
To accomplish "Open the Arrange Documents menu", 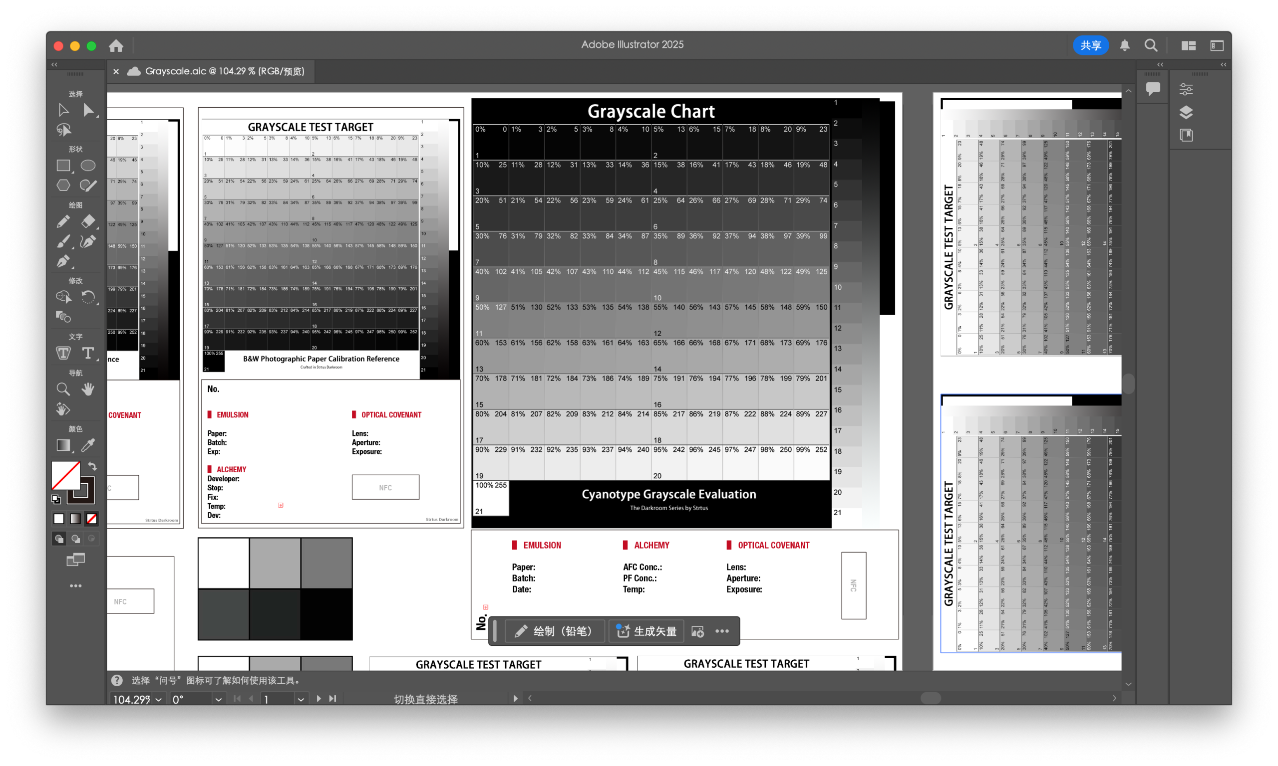I will click(x=1188, y=45).
